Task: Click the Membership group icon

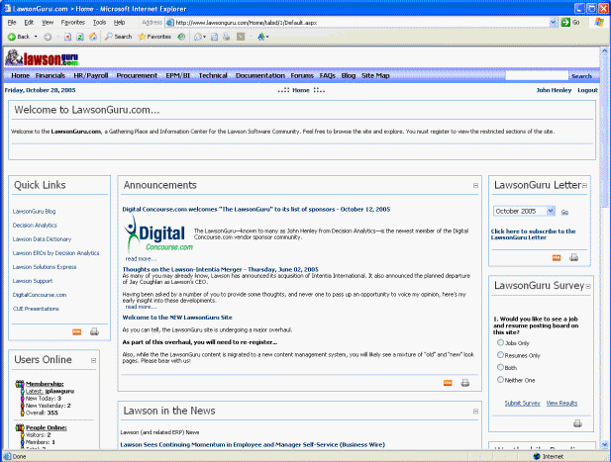Action: coord(20,384)
